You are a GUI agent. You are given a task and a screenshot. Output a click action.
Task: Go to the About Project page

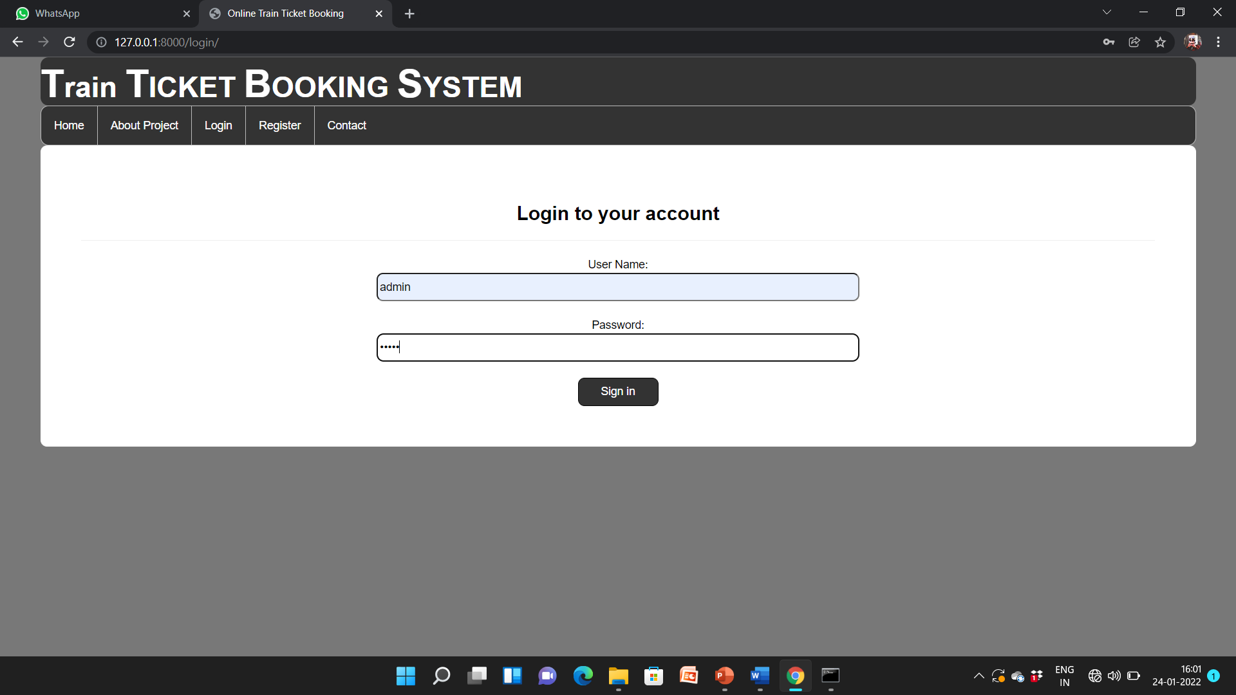pyautogui.click(x=144, y=125)
